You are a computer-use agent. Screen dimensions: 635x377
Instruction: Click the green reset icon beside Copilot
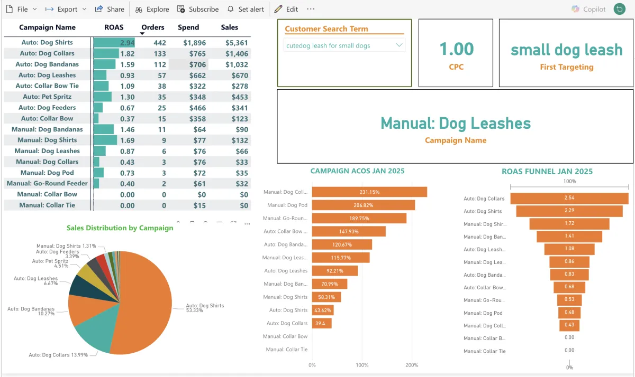[x=619, y=9]
